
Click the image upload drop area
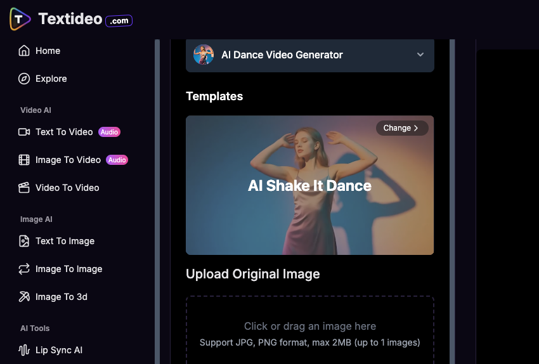309,331
